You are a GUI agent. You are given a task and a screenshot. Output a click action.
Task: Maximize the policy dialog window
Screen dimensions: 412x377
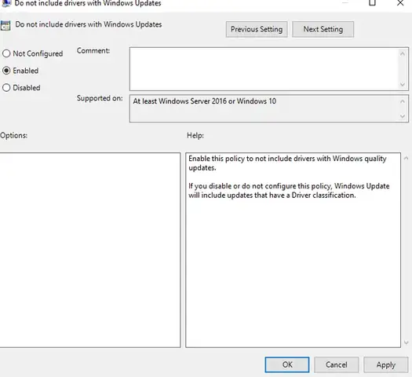pyautogui.click(x=372, y=2)
